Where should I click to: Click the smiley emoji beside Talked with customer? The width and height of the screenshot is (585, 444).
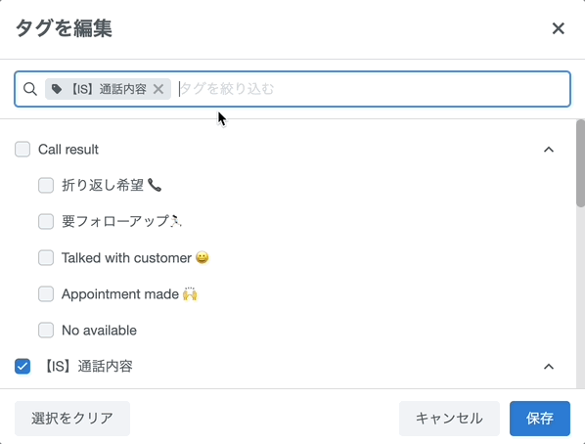(x=202, y=257)
